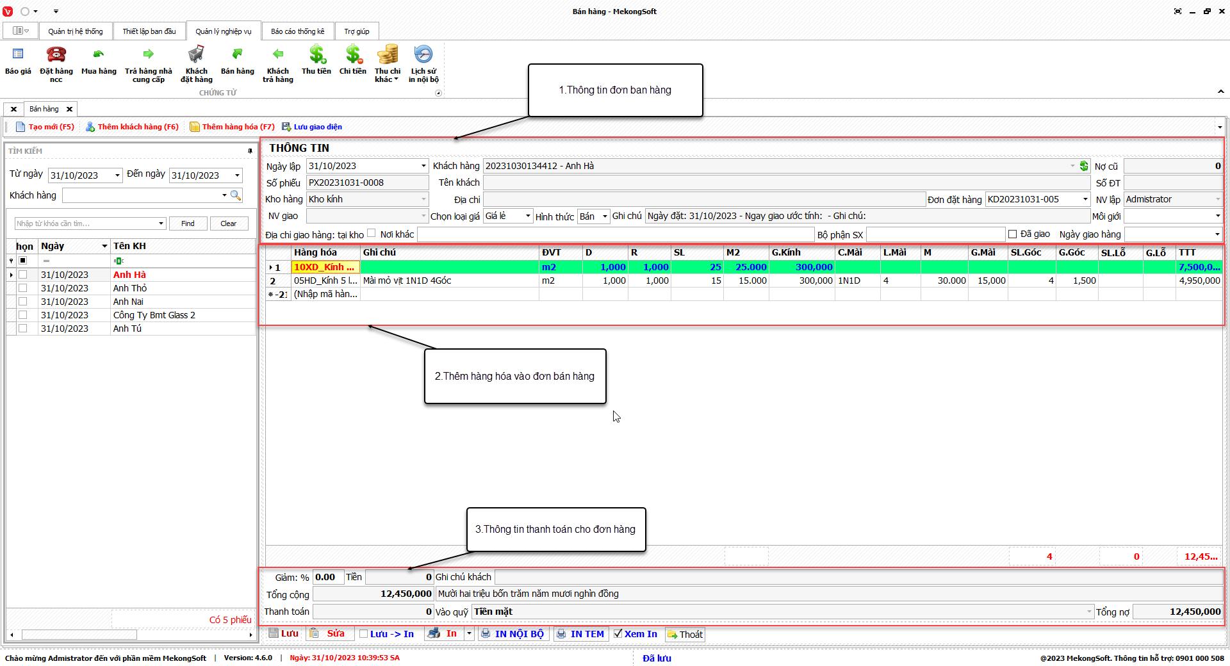Open Đặt hàng ncc supplier order
Viewport: 1230px width, 666px height.
click(56, 64)
